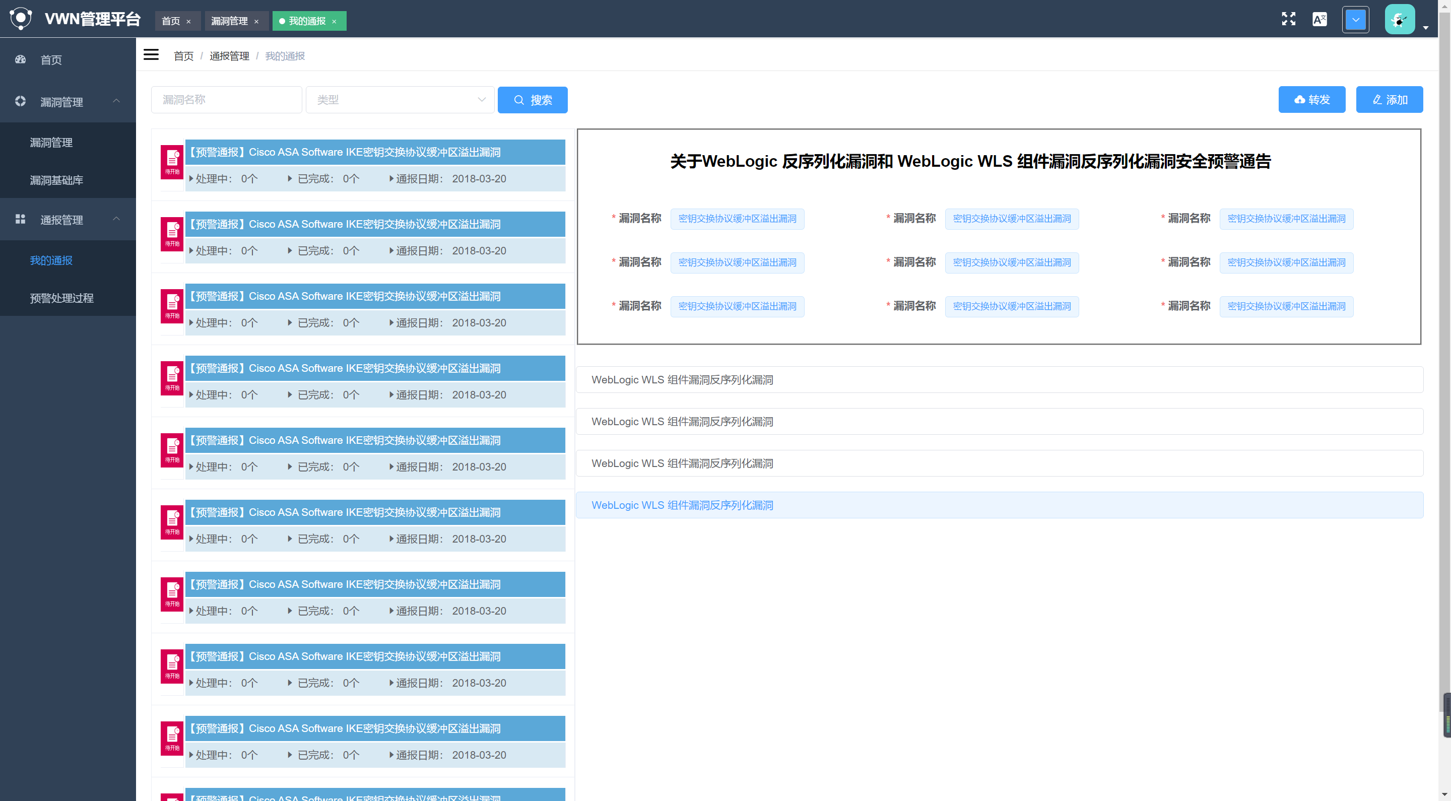Close the 我的通报 tab

(x=334, y=21)
